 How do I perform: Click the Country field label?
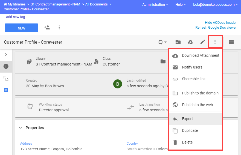[x=132, y=144]
